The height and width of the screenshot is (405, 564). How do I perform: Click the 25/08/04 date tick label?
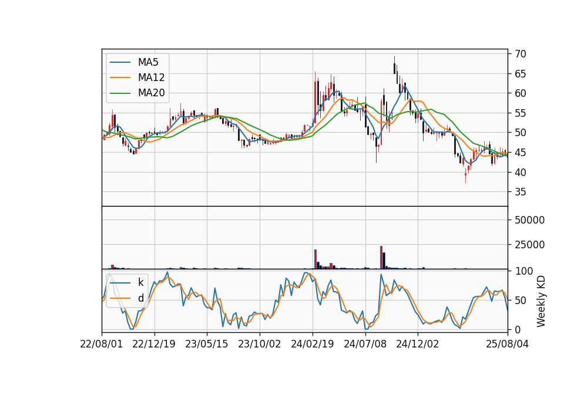click(508, 344)
